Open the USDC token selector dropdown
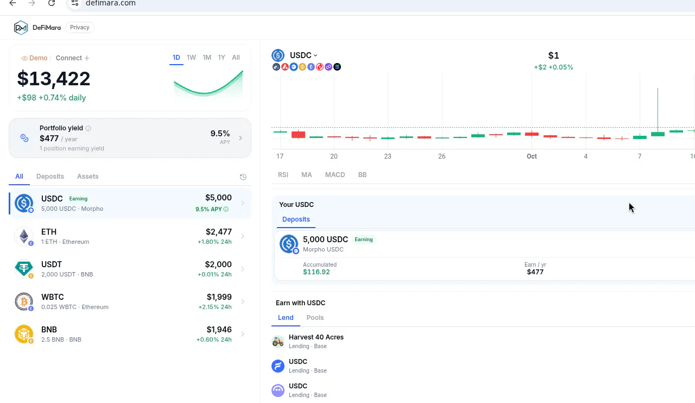This screenshot has height=403, width=695. [304, 55]
